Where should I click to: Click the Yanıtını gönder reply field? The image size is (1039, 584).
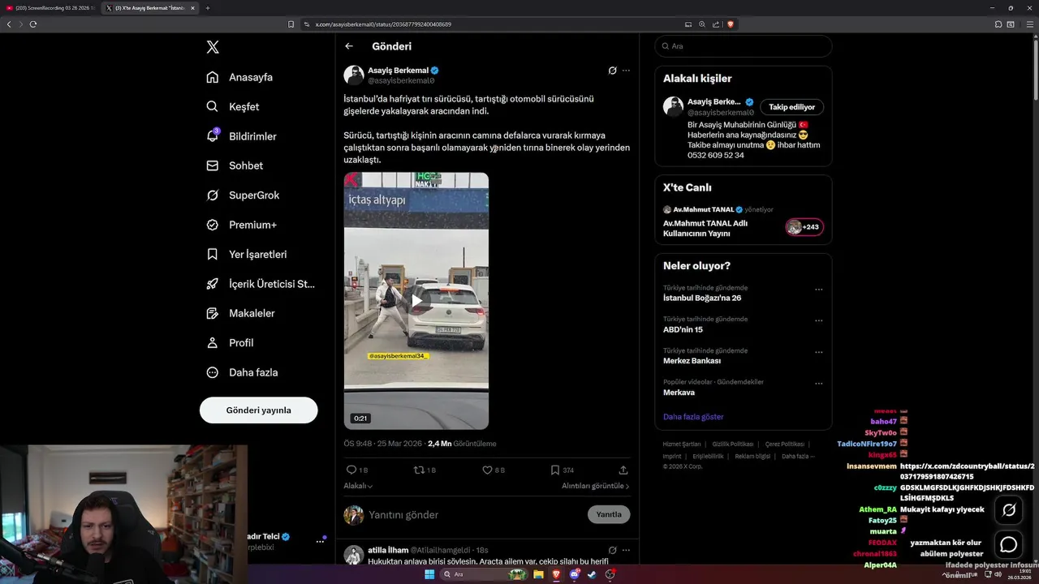(475, 515)
